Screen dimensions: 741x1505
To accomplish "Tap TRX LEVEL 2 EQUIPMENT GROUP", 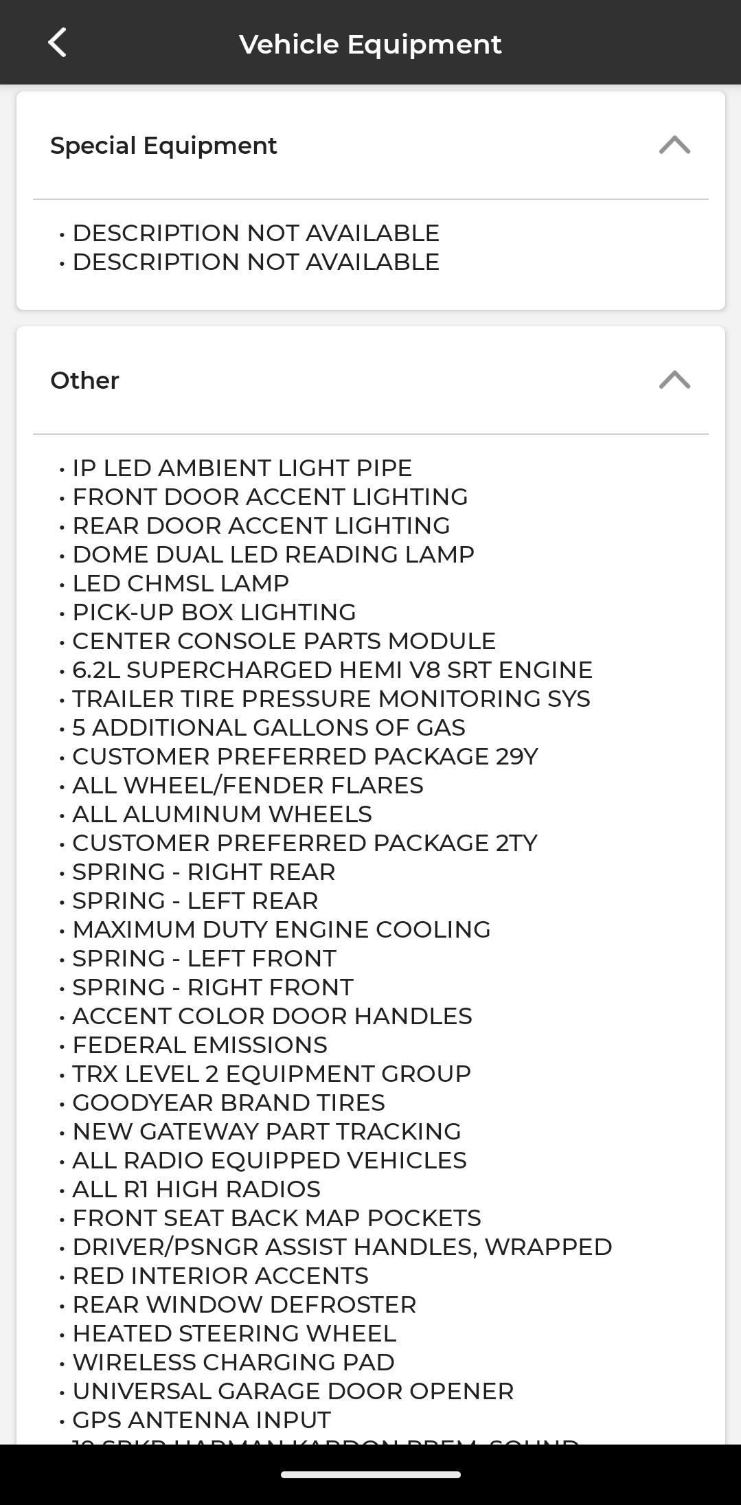I will coord(271,1074).
